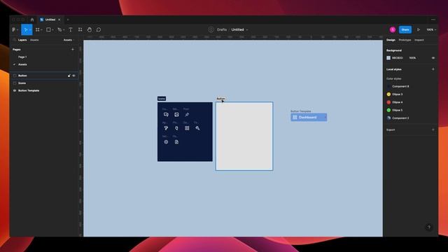448x252 pixels.
Task: Select the Assets page in Pages list
Action: coord(22,64)
